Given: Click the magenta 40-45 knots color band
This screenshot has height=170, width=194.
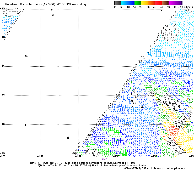Looking at the screenshot, I should [x=172, y=3].
